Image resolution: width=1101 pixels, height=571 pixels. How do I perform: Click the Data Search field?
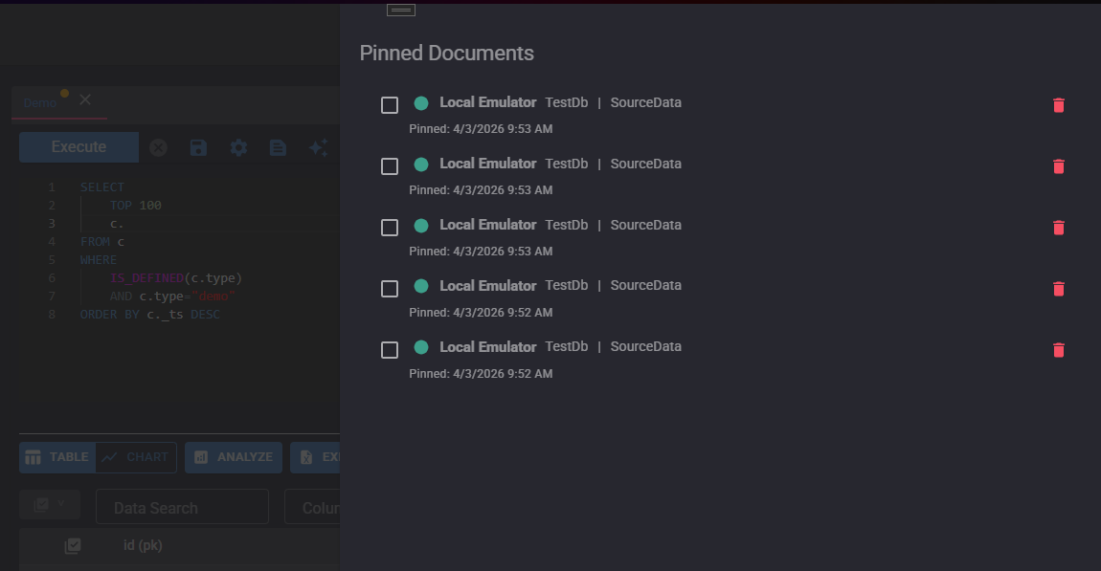tap(182, 507)
